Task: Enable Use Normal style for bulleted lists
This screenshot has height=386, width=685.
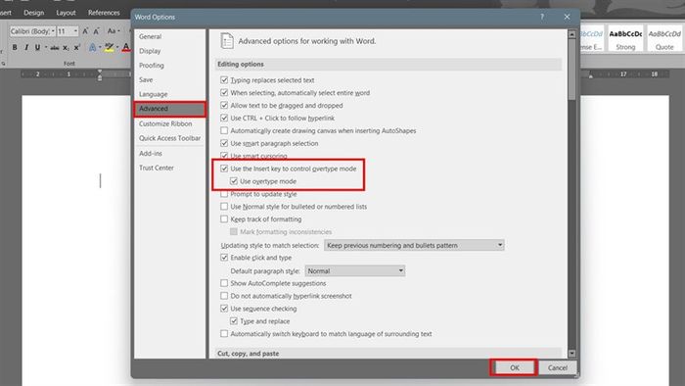Action: click(x=224, y=207)
